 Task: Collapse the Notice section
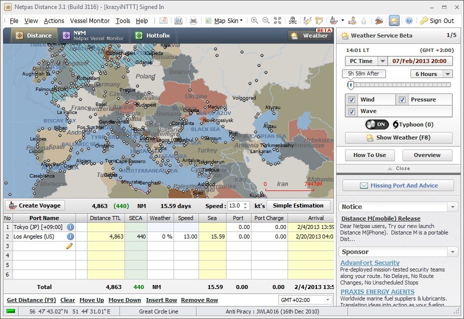[x=453, y=207]
